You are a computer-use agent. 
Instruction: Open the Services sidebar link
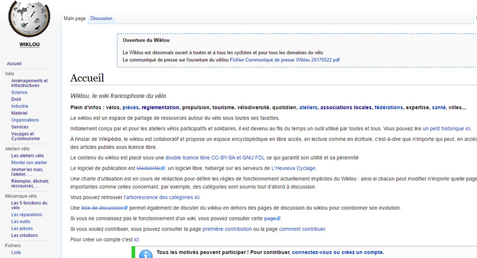(20, 127)
